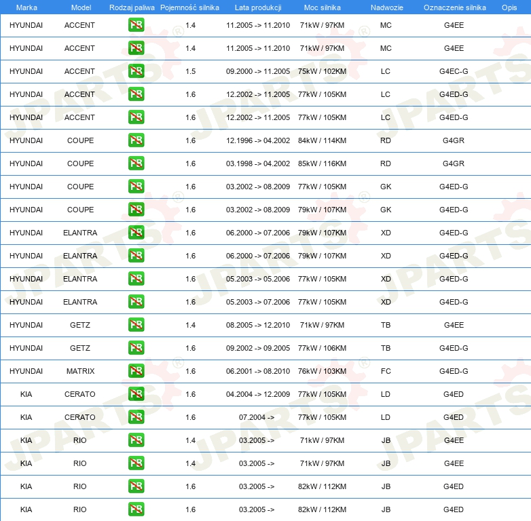Select the GK body code in the Coupe 79kW / 107KM row
Image resolution: width=531 pixels, height=521 pixels.
point(386,210)
